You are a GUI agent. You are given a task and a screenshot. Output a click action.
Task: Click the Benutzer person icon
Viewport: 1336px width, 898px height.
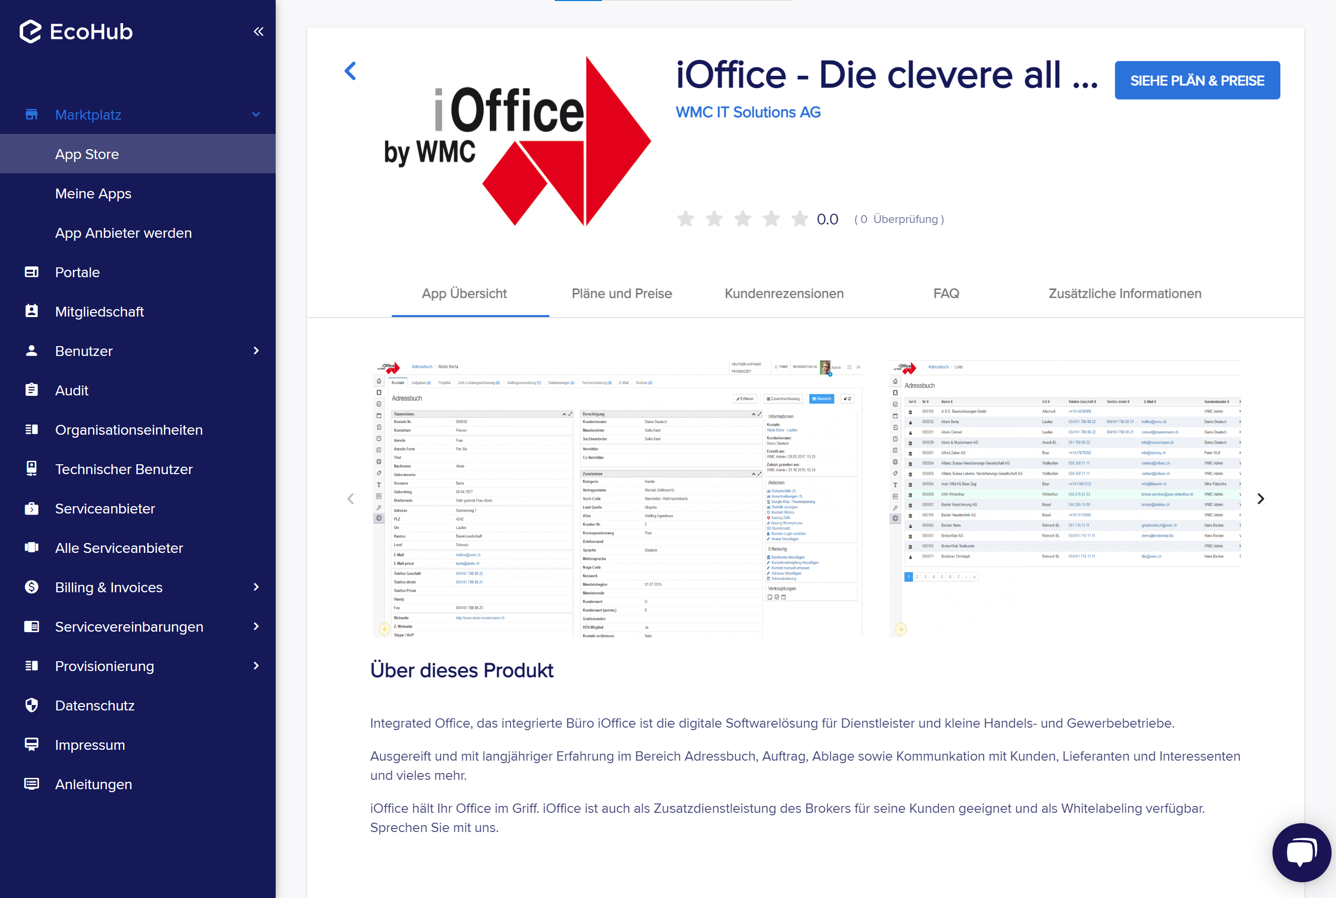(32, 351)
